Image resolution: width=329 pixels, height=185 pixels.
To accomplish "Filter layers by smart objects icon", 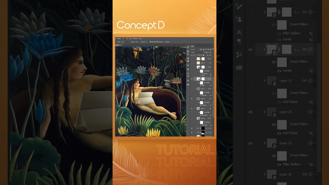I will pyautogui.click(x=211, y=50).
